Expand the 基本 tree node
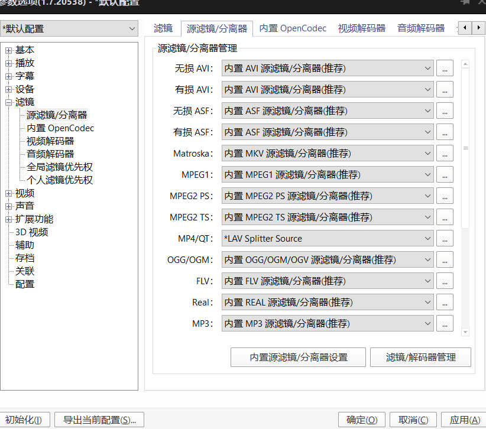 (9, 50)
